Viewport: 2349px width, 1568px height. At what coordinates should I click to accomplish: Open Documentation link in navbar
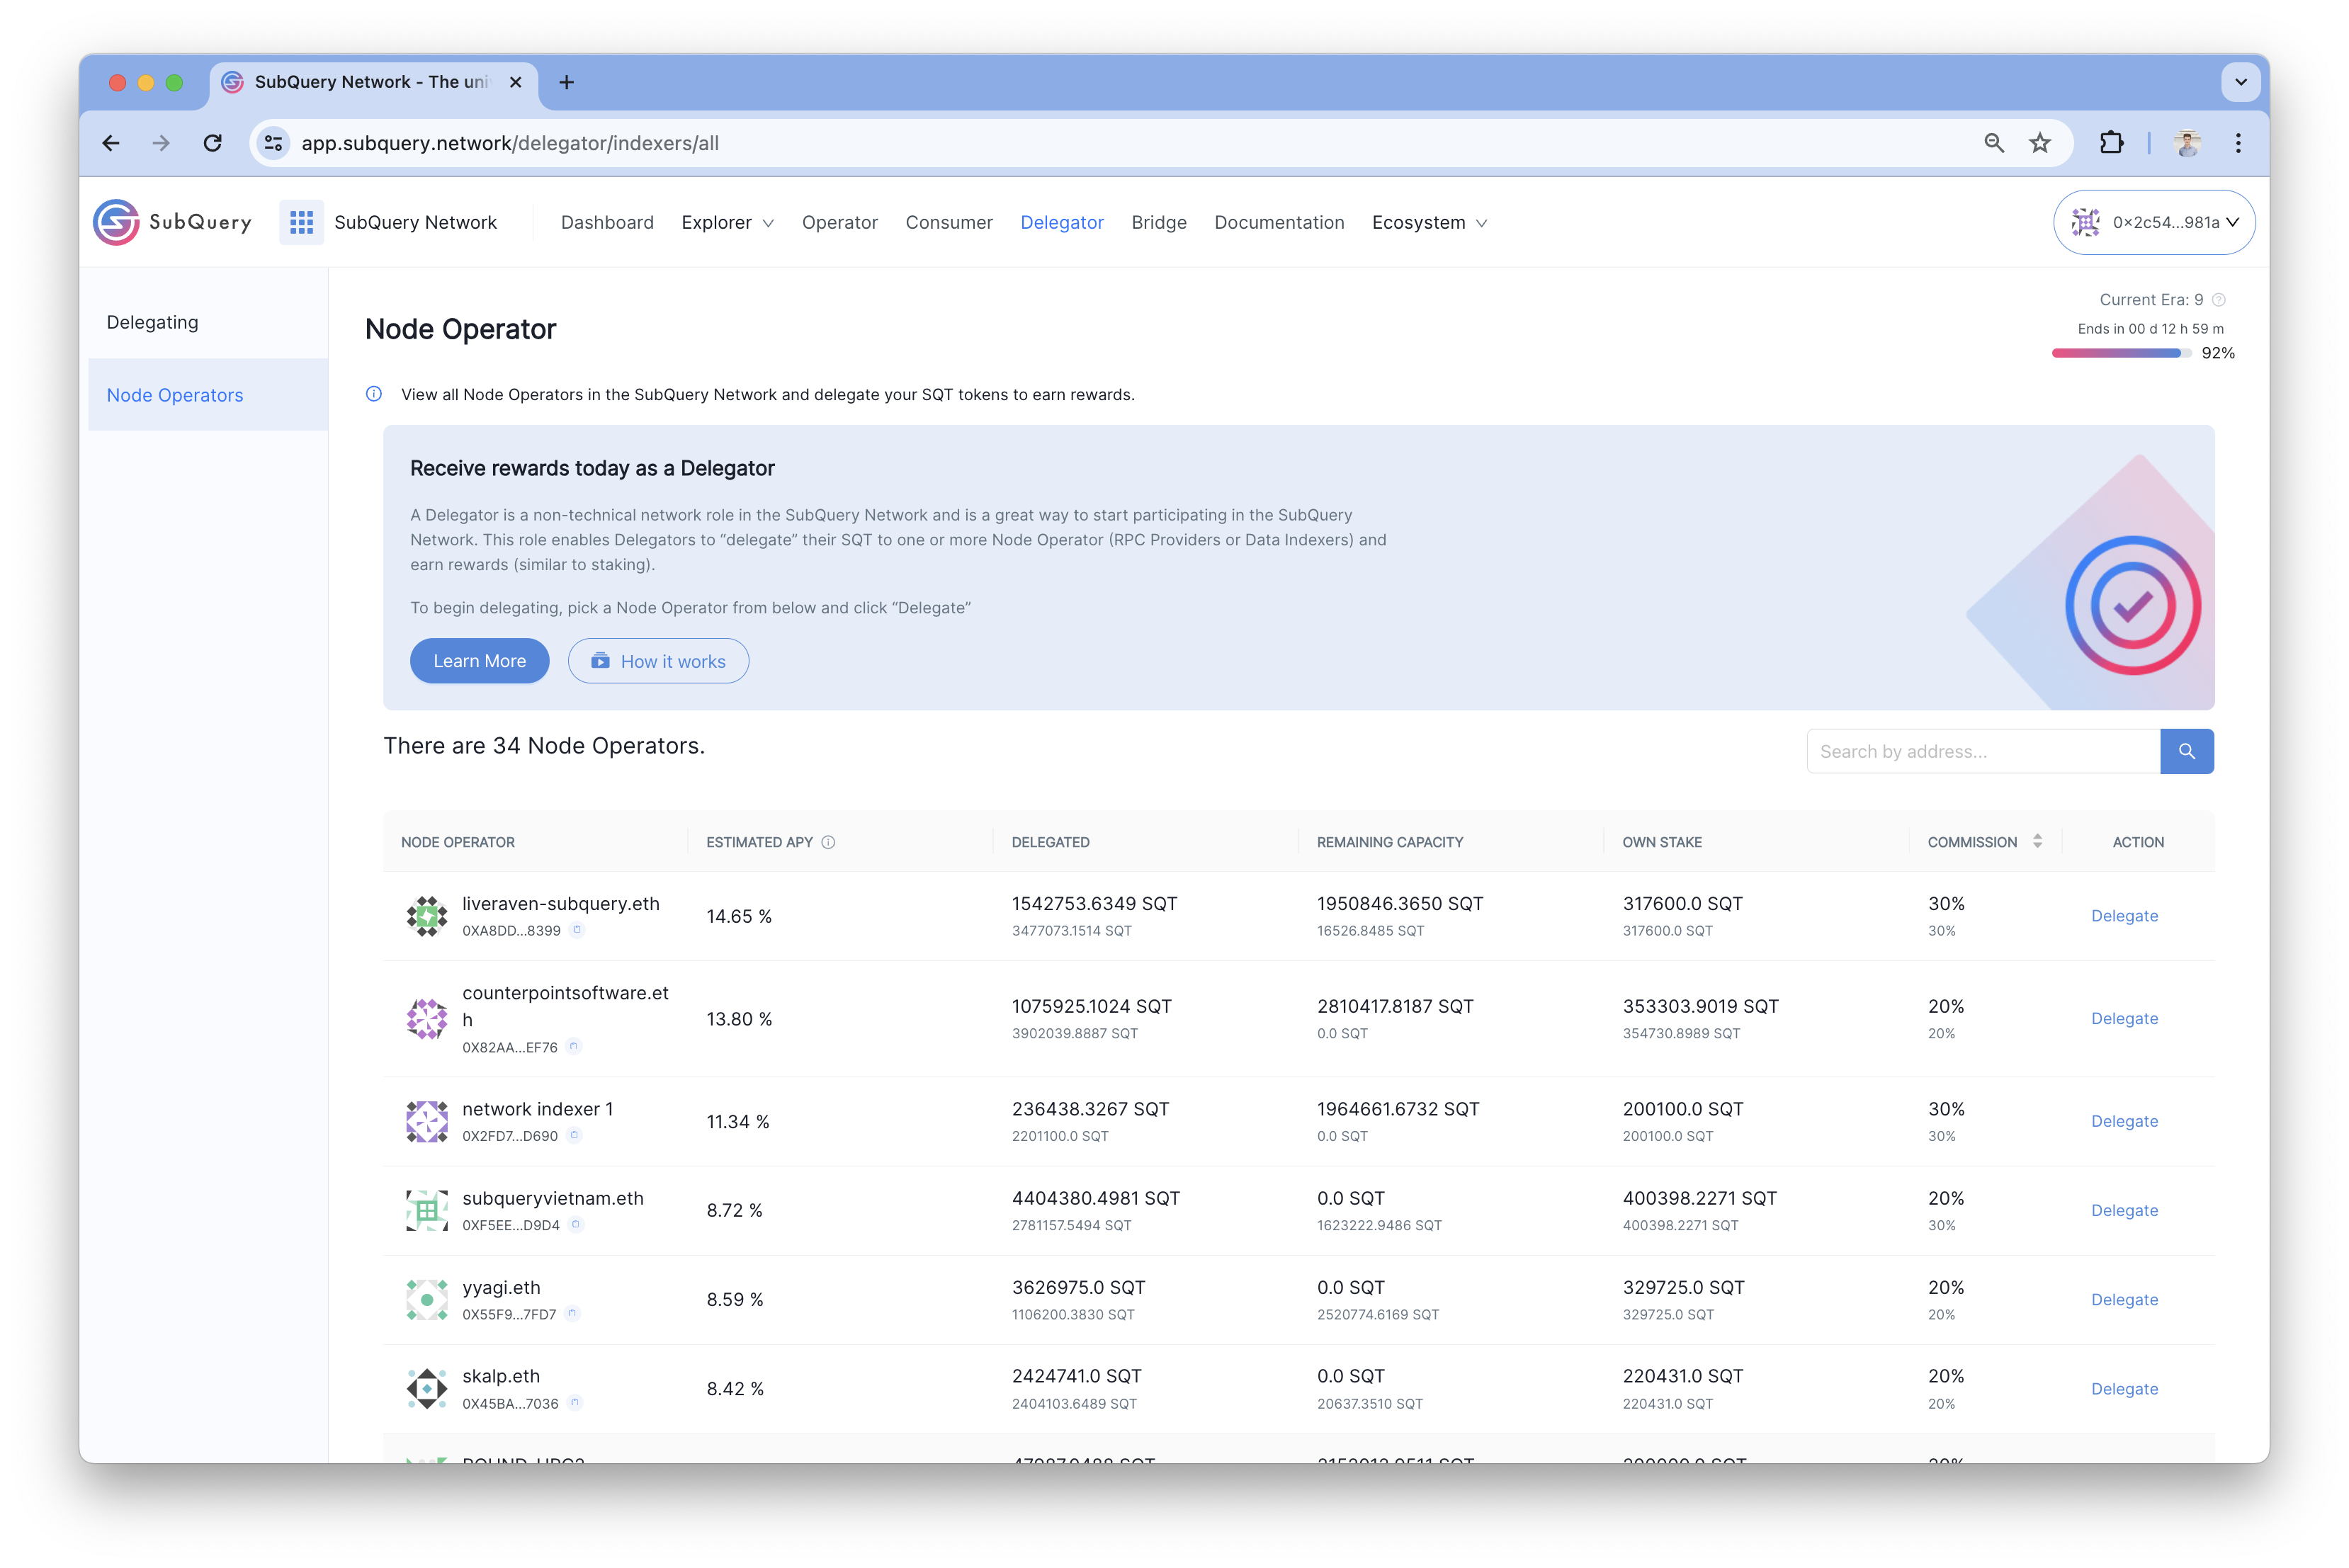[1279, 222]
